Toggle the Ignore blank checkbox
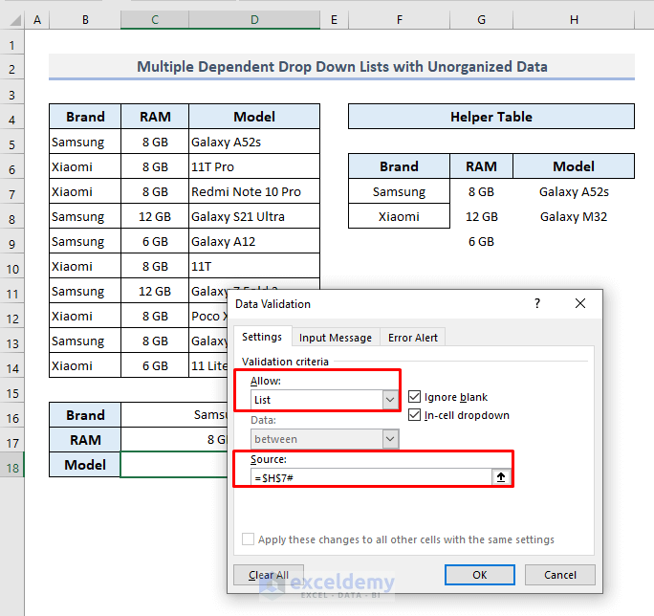This screenshot has height=616, width=654. tap(415, 397)
